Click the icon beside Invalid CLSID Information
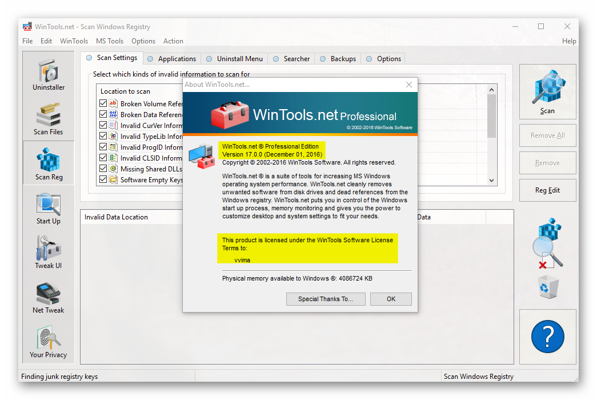Image resolution: width=597 pixels, height=400 pixels. tap(113, 158)
